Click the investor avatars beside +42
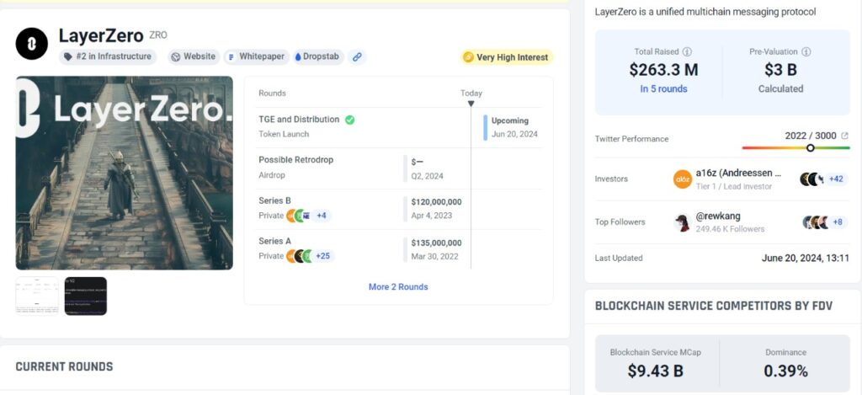Viewport: 862px width, 395px height. click(x=812, y=179)
